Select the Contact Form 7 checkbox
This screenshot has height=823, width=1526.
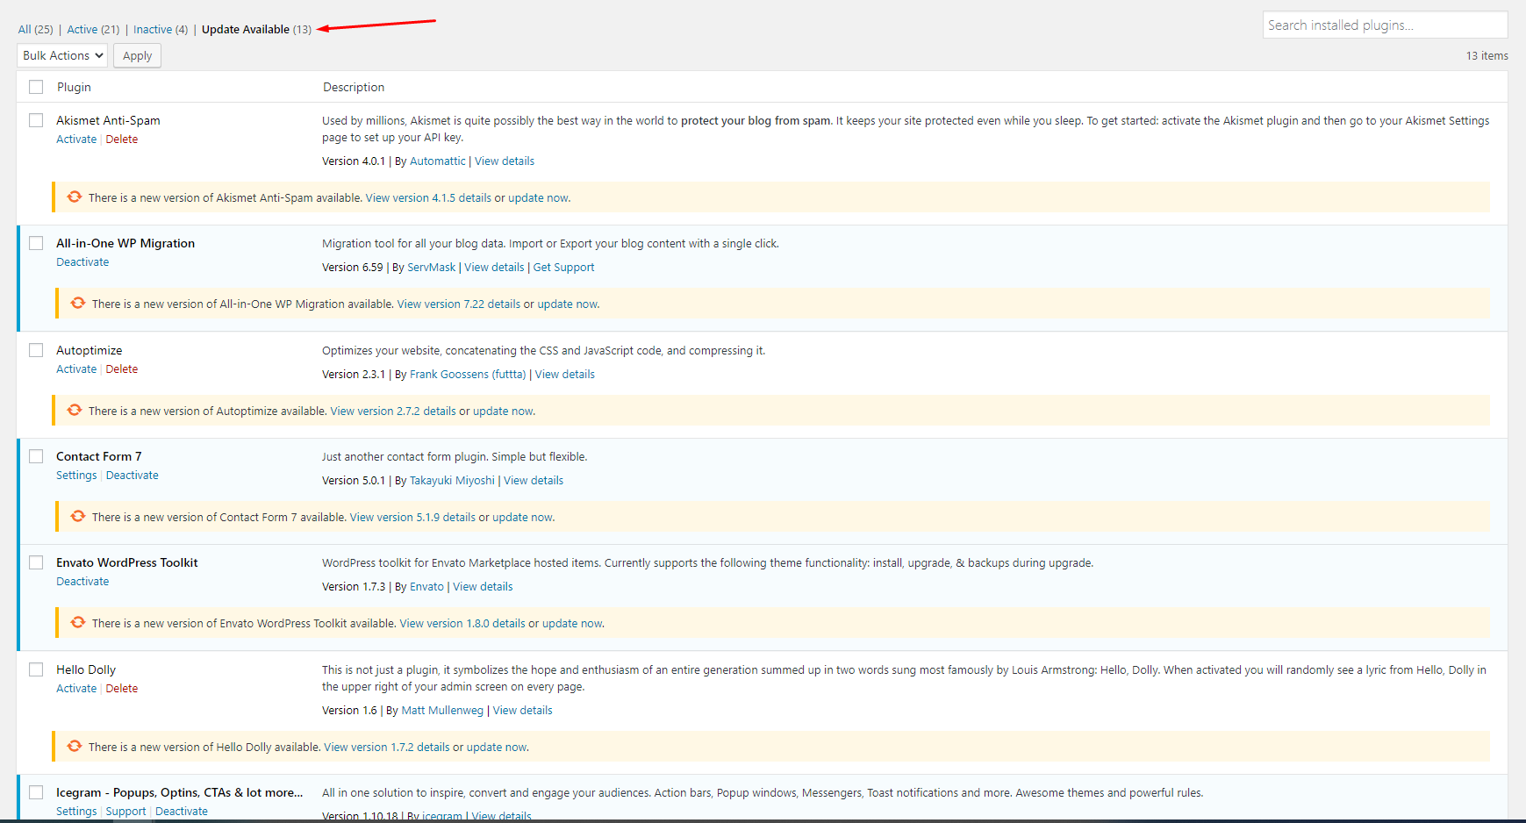pos(36,456)
